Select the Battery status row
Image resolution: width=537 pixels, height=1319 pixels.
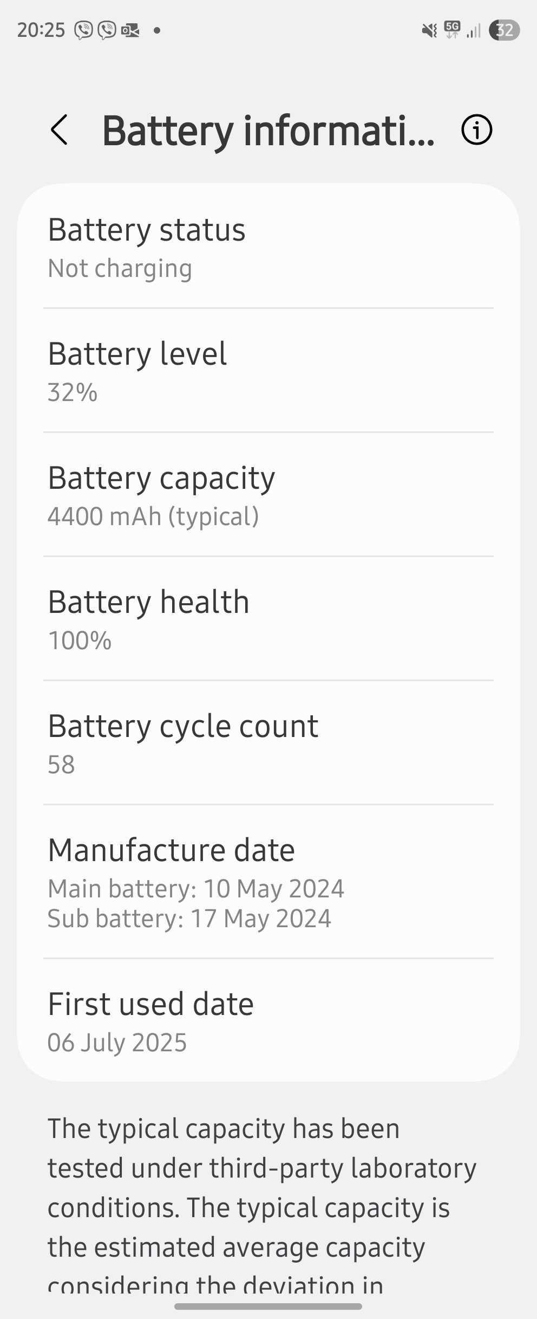pos(268,247)
